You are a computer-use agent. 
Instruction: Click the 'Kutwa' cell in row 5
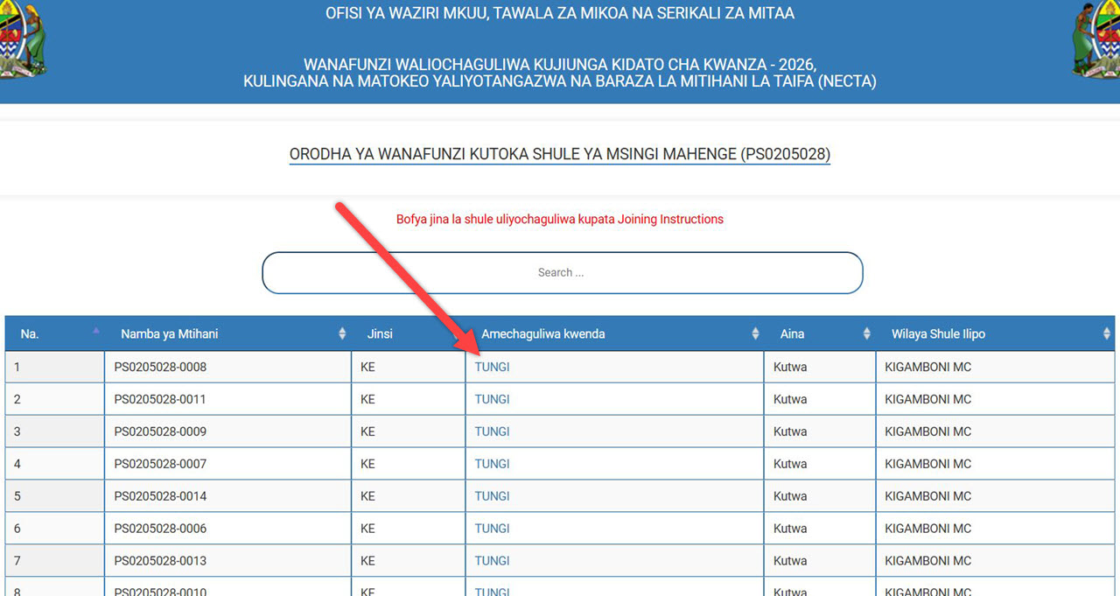pyautogui.click(x=791, y=495)
